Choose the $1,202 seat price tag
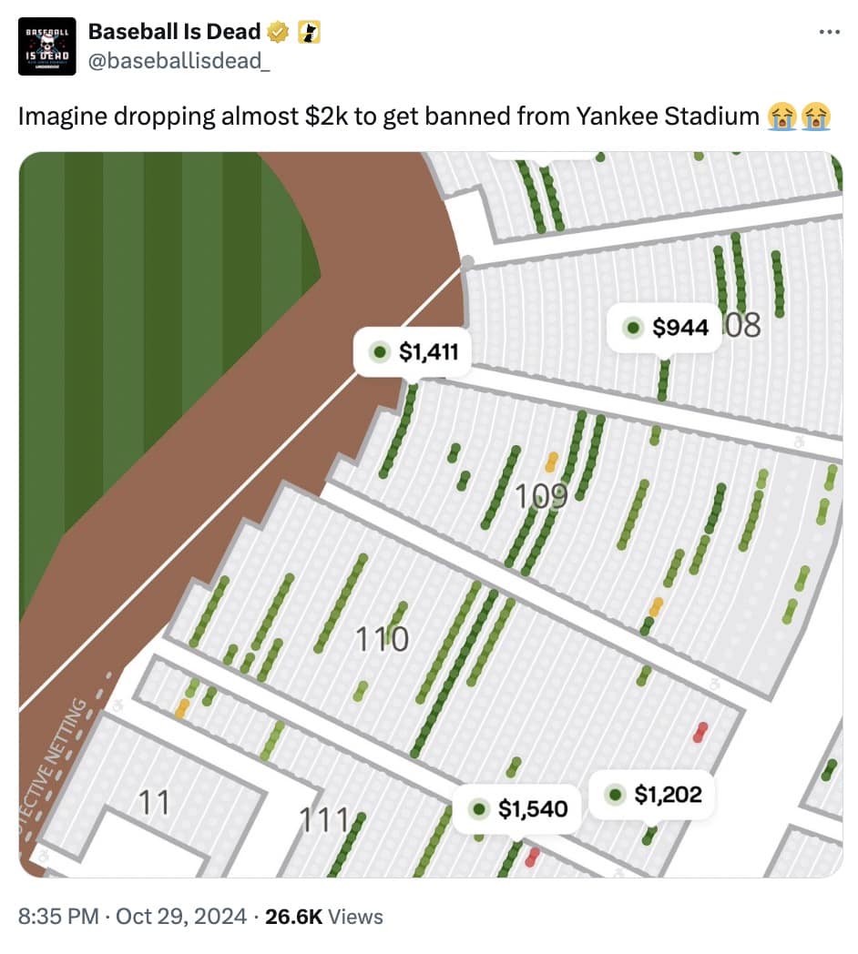The width and height of the screenshot is (858, 954). [x=654, y=795]
